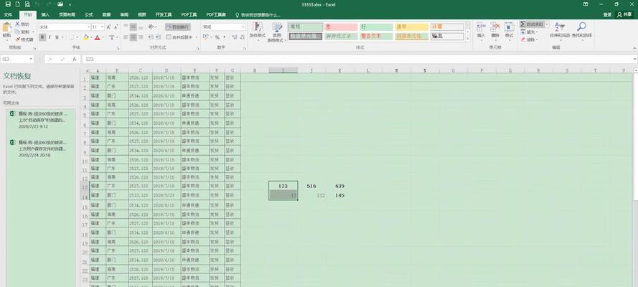The image size is (638, 287).
Task: Click the Save icon in quick access toolbar
Action: (8, 4)
